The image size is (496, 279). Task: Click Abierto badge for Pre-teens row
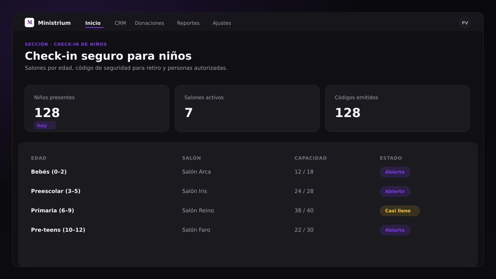point(395,230)
